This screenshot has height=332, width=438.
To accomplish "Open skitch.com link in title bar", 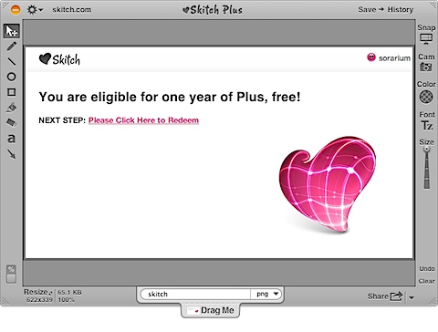I will pos(72,10).
